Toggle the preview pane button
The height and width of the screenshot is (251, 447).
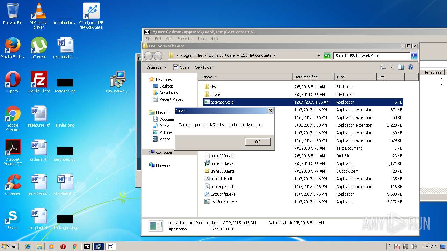pos(401,67)
